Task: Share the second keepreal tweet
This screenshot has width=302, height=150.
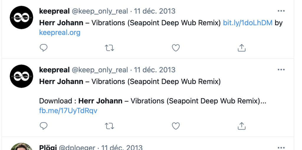Action: tap(242, 126)
